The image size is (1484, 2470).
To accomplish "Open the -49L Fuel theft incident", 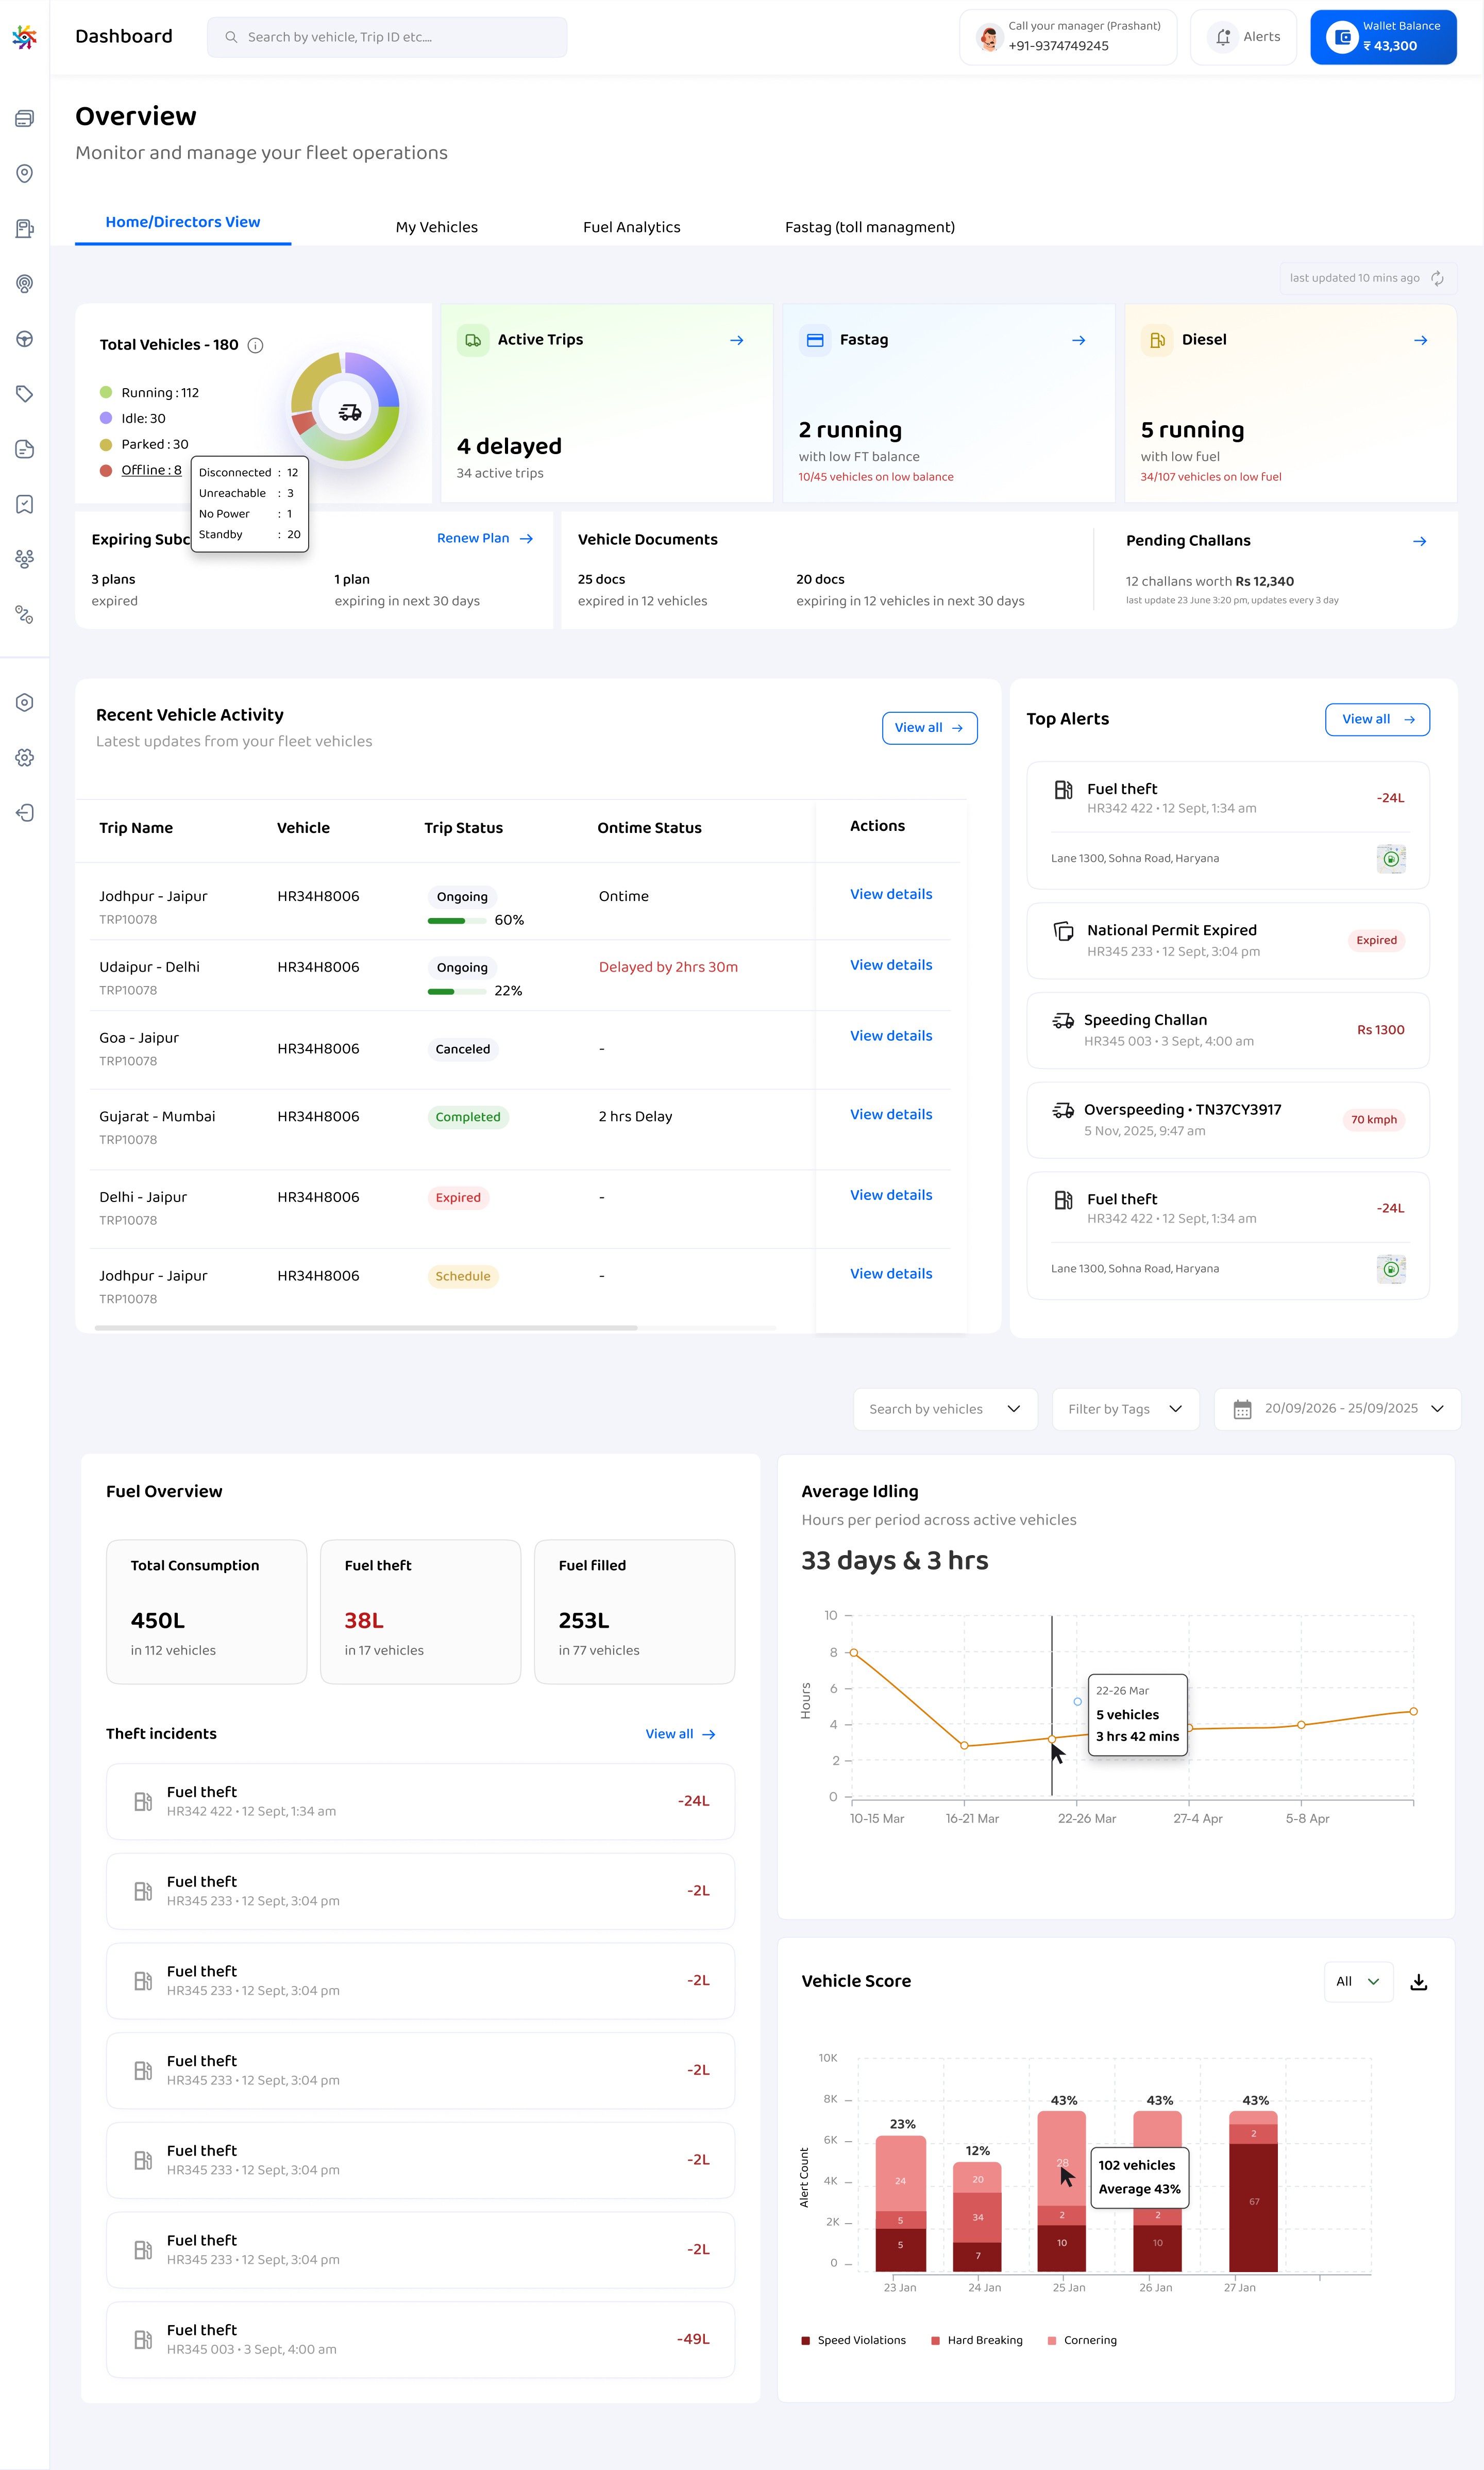I will (420, 2339).
